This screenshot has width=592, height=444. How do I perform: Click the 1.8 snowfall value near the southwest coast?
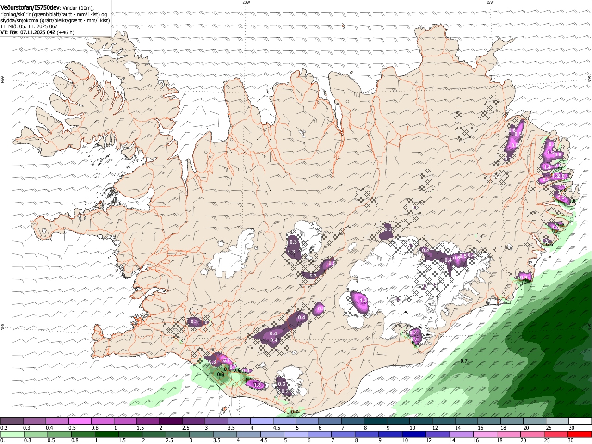258,385
